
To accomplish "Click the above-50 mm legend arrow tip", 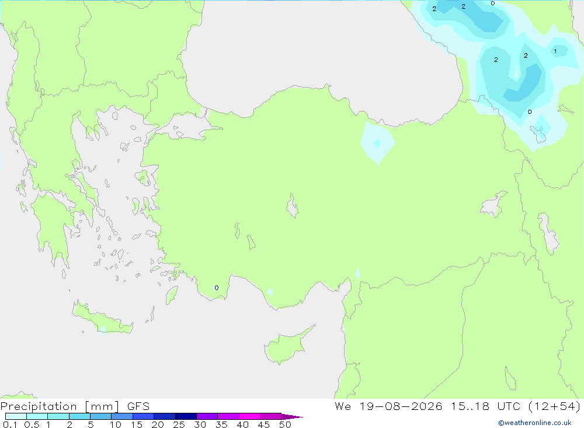I will 292,416.
